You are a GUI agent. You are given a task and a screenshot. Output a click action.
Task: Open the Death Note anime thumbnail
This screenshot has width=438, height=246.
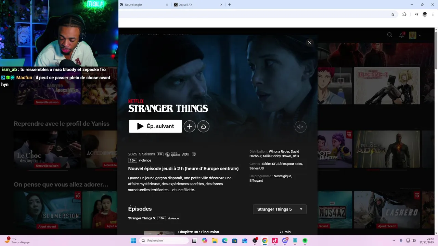click(387, 86)
